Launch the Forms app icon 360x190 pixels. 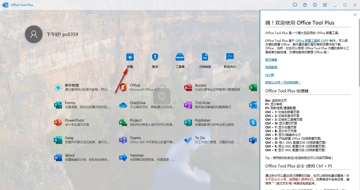[58, 105]
